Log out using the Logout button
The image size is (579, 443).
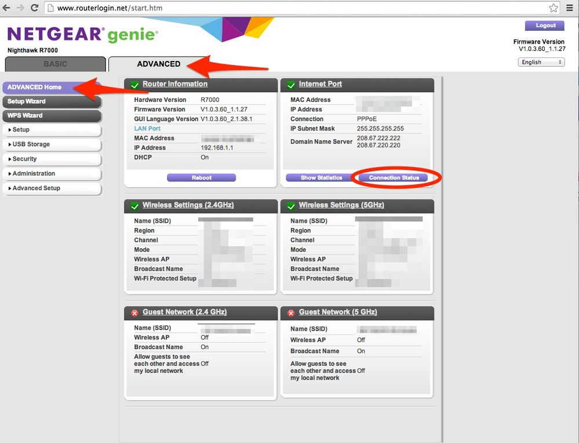pos(545,26)
